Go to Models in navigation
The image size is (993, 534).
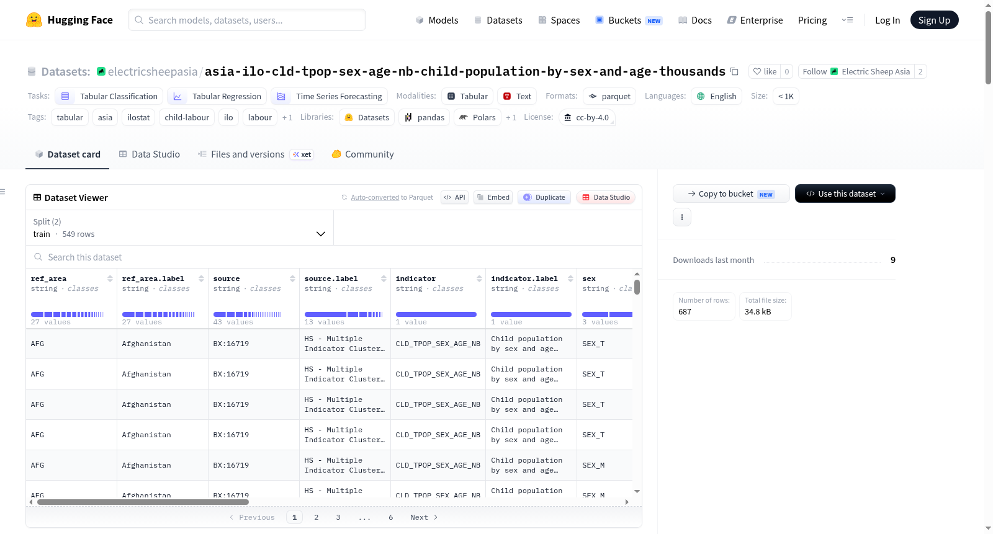click(437, 20)
